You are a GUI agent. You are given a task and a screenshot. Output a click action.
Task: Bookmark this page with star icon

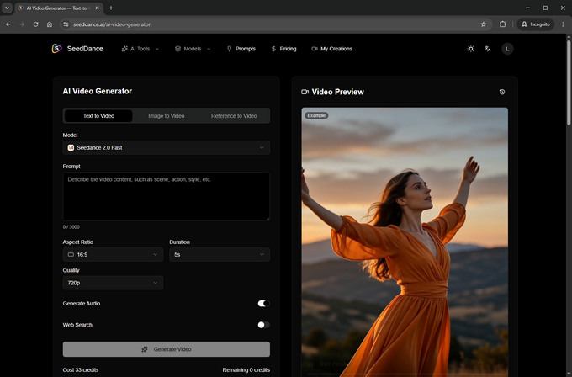(x=484, y=24)
